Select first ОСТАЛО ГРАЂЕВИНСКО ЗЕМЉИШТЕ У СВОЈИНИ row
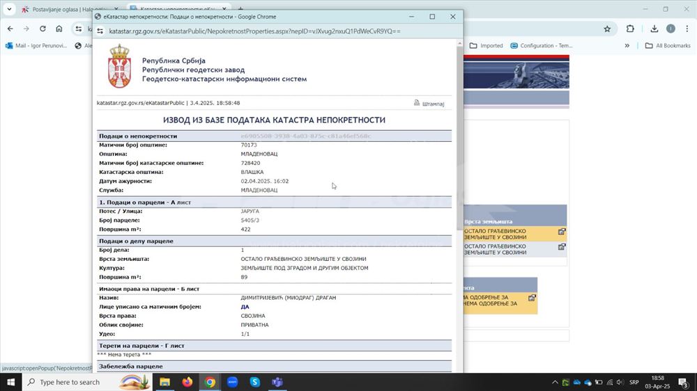Screen dimensions: 697x391 coord(515,234)
